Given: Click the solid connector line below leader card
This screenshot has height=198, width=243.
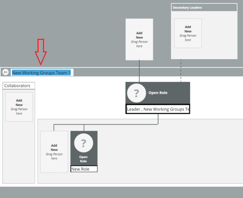Looking at the screenshot, I should click(158, 119).
